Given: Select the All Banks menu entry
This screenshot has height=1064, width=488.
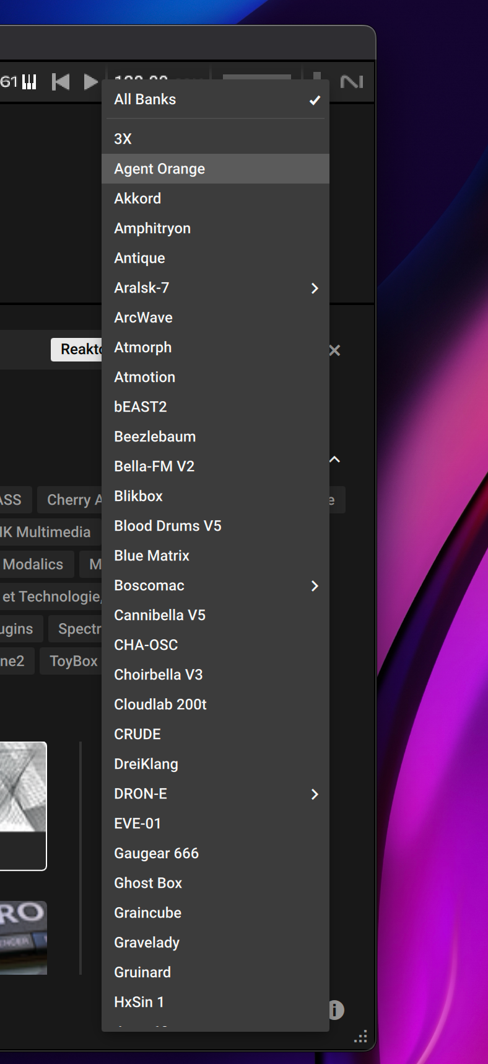Looking at the screenshot, I should point(215,99).
